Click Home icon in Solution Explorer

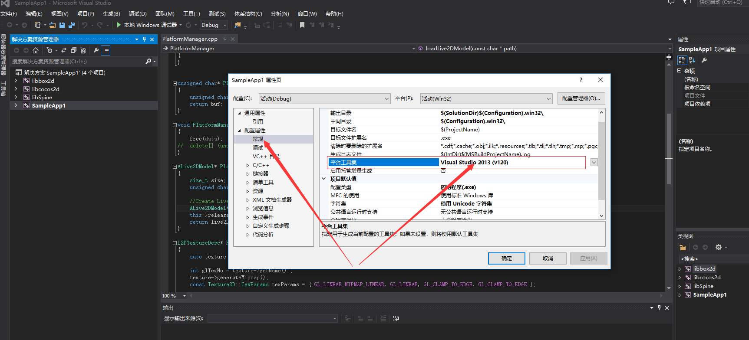pos(36,50)
